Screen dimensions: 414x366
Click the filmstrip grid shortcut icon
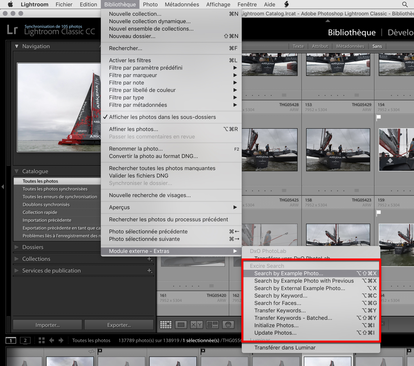tap(41, 340)
